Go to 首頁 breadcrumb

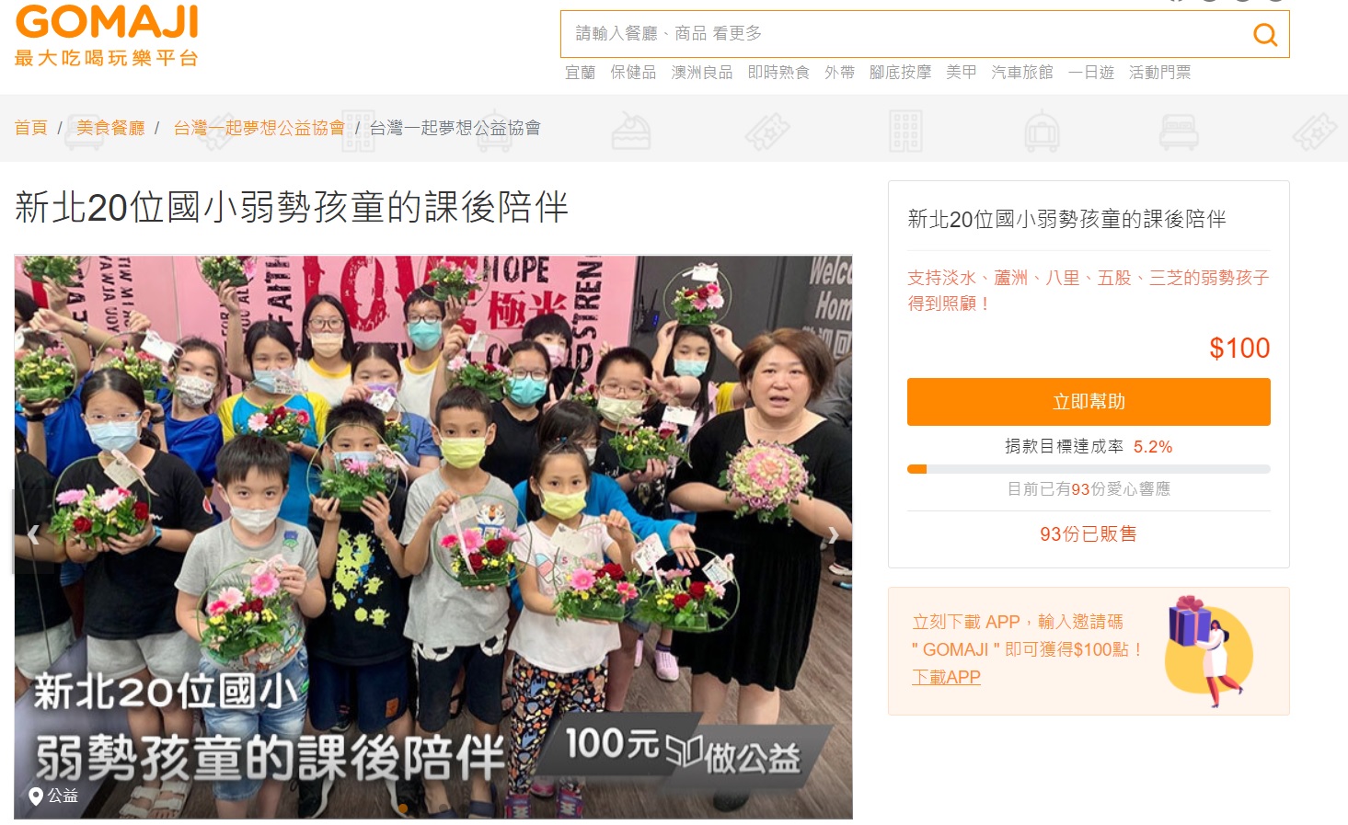[30, 128]
